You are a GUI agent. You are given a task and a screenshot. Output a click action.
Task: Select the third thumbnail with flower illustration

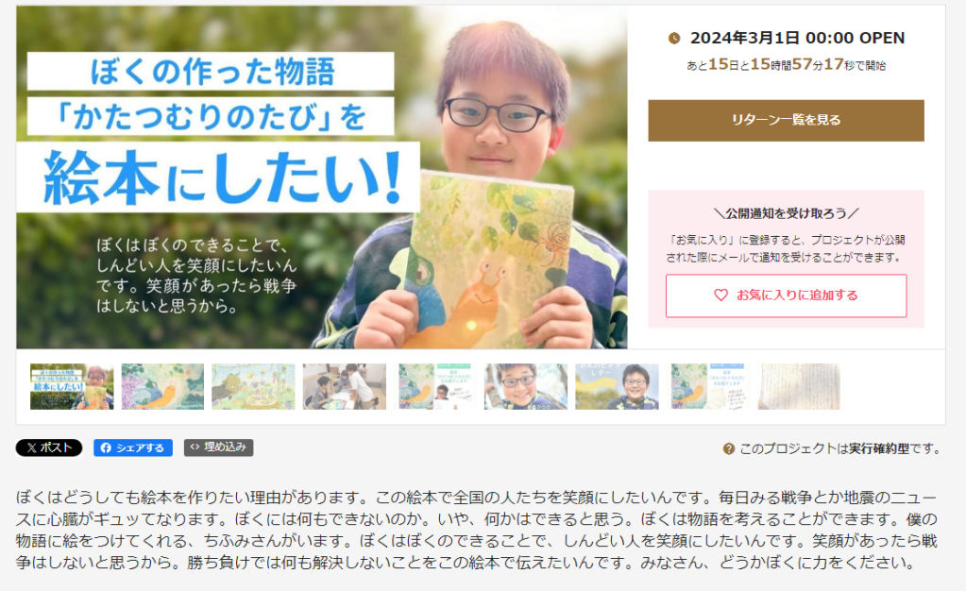[253, 386]
